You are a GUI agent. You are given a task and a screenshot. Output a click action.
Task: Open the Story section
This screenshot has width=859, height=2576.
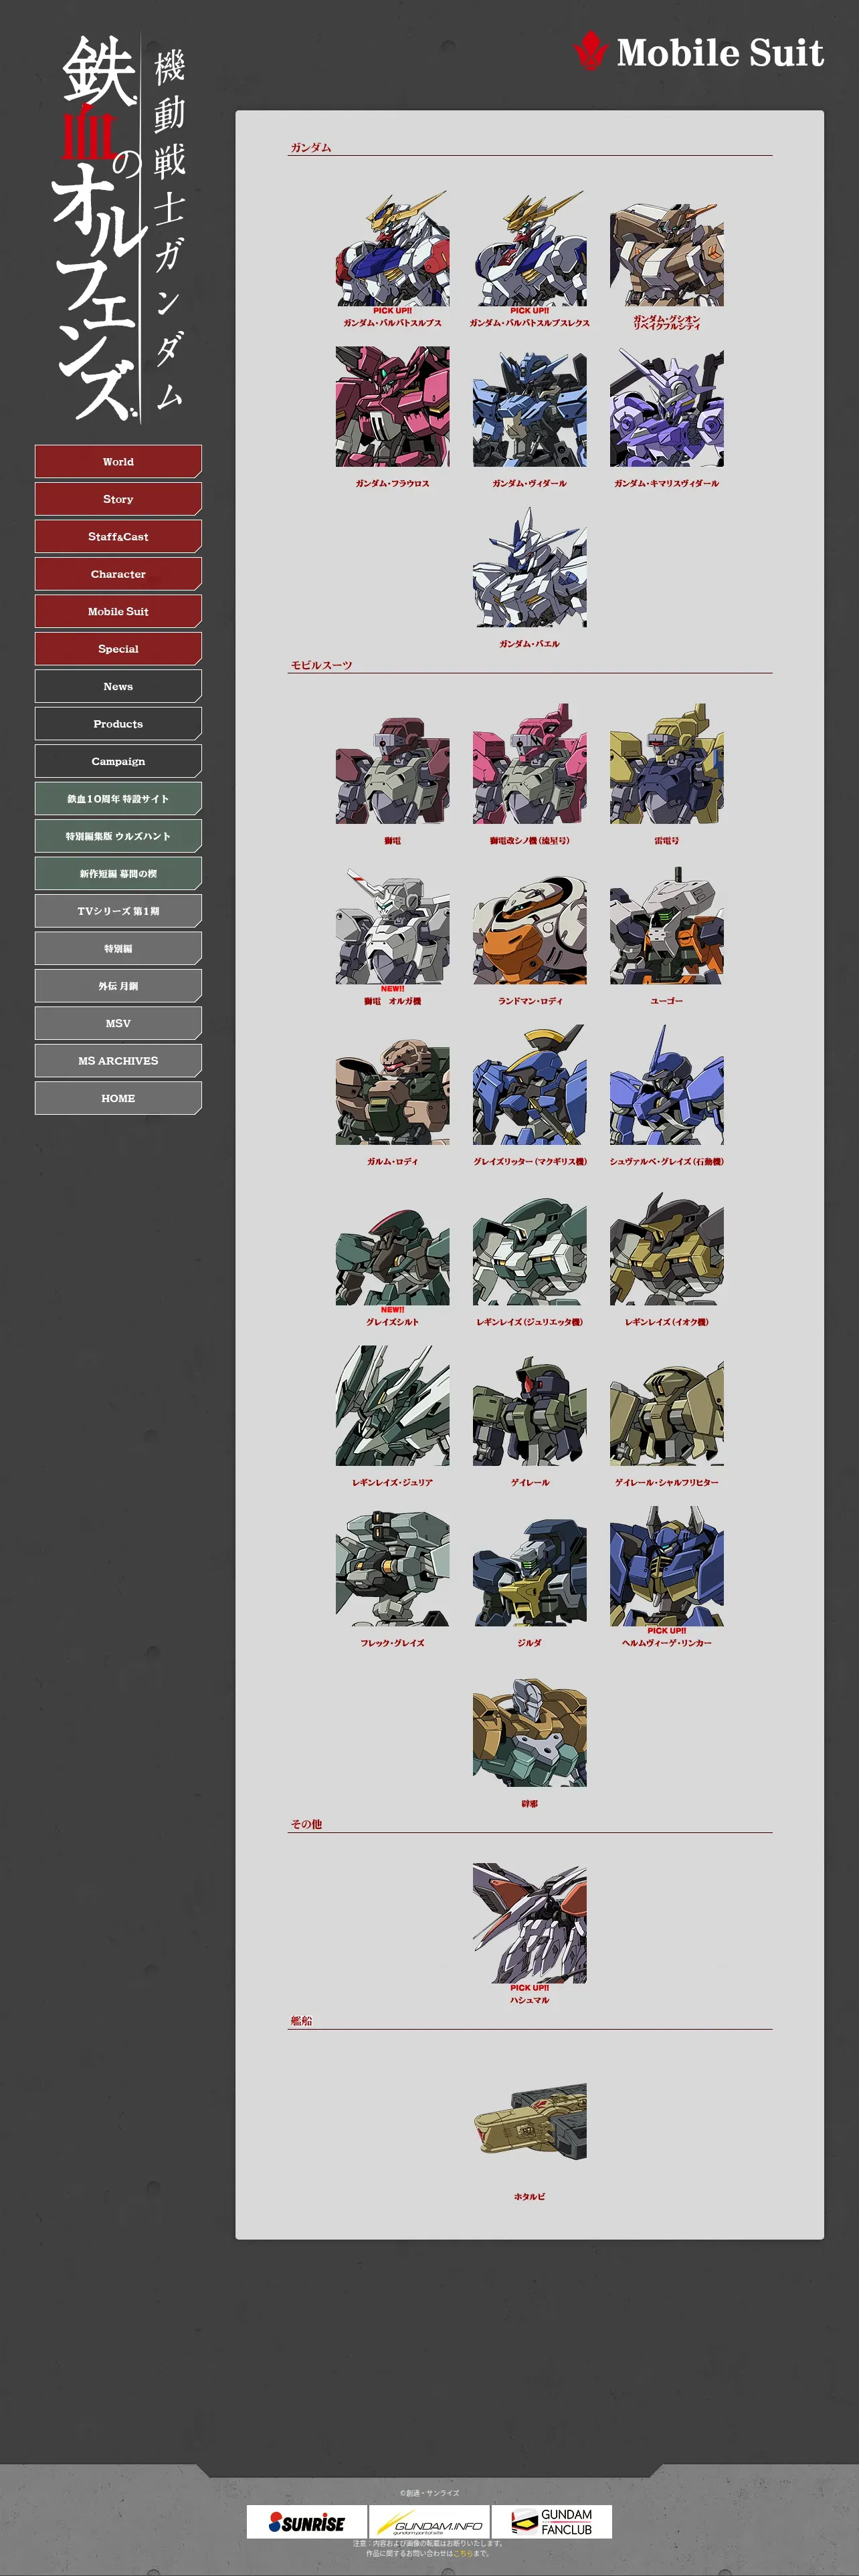point(118,499)
